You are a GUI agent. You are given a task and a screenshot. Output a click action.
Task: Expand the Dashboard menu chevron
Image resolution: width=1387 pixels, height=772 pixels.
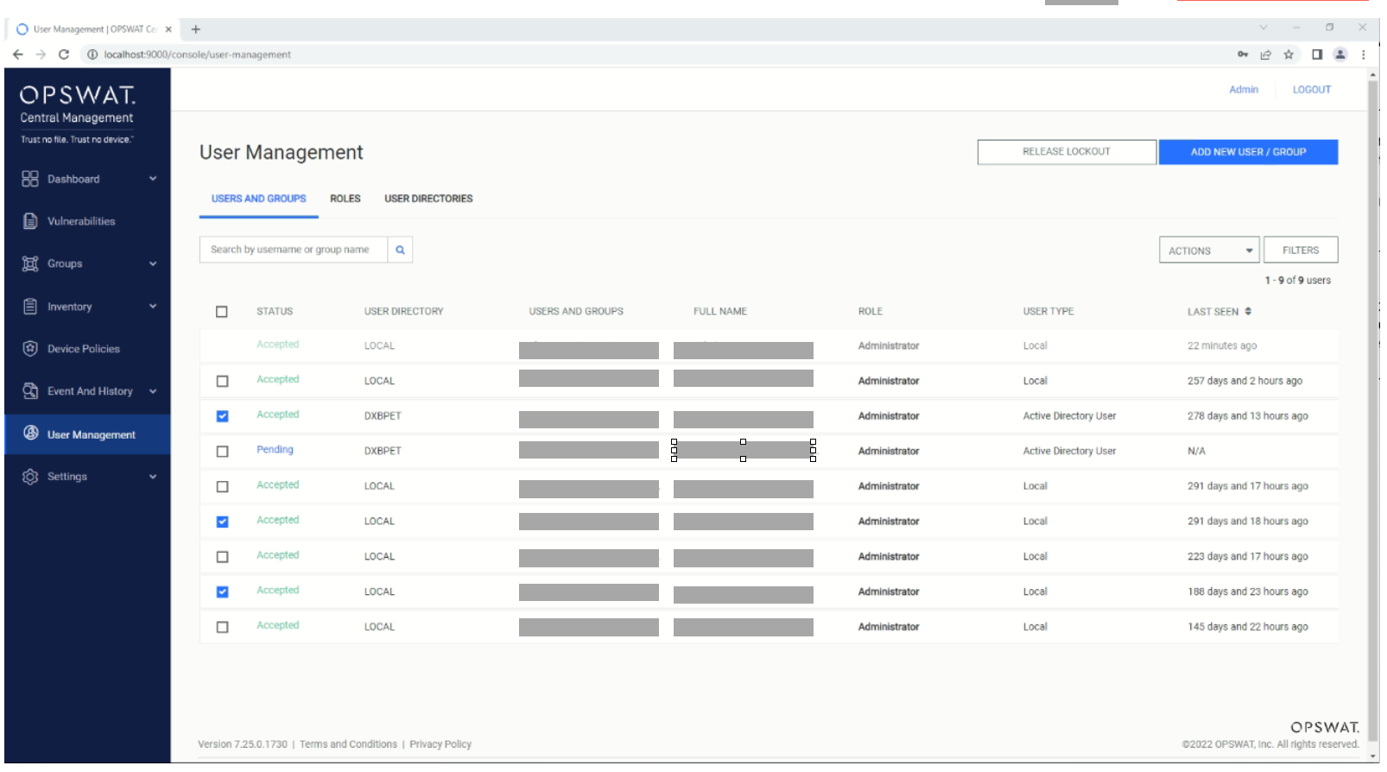click(x=153, y=179)
